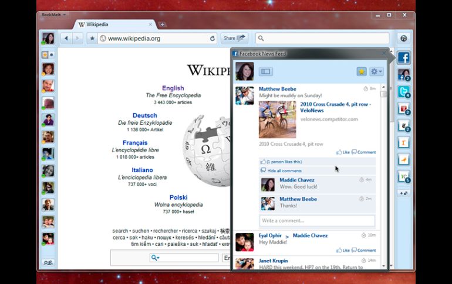Toggle online friends dot filter in left edge
452x284 pixels.
52,55
